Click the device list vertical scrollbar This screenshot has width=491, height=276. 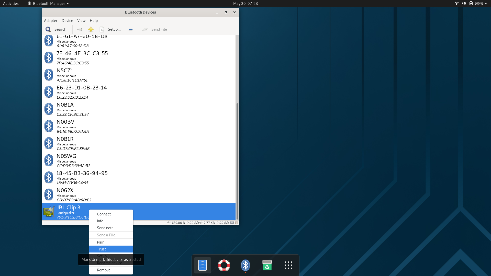point(237,161)
